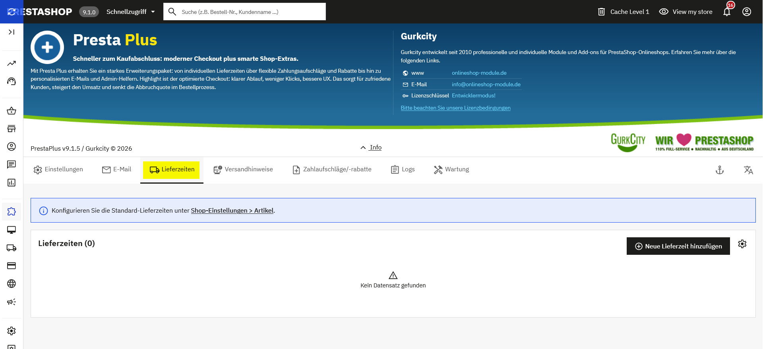Open modules puzzle icon in sidebar
This screenshot has width=763, height=349.
(x=12, y=211)
